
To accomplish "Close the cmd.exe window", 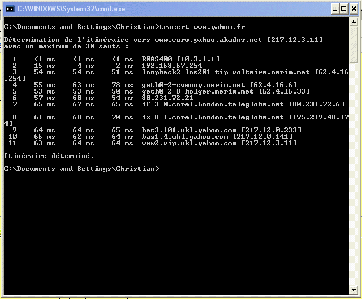I will (x=354, y=9).
